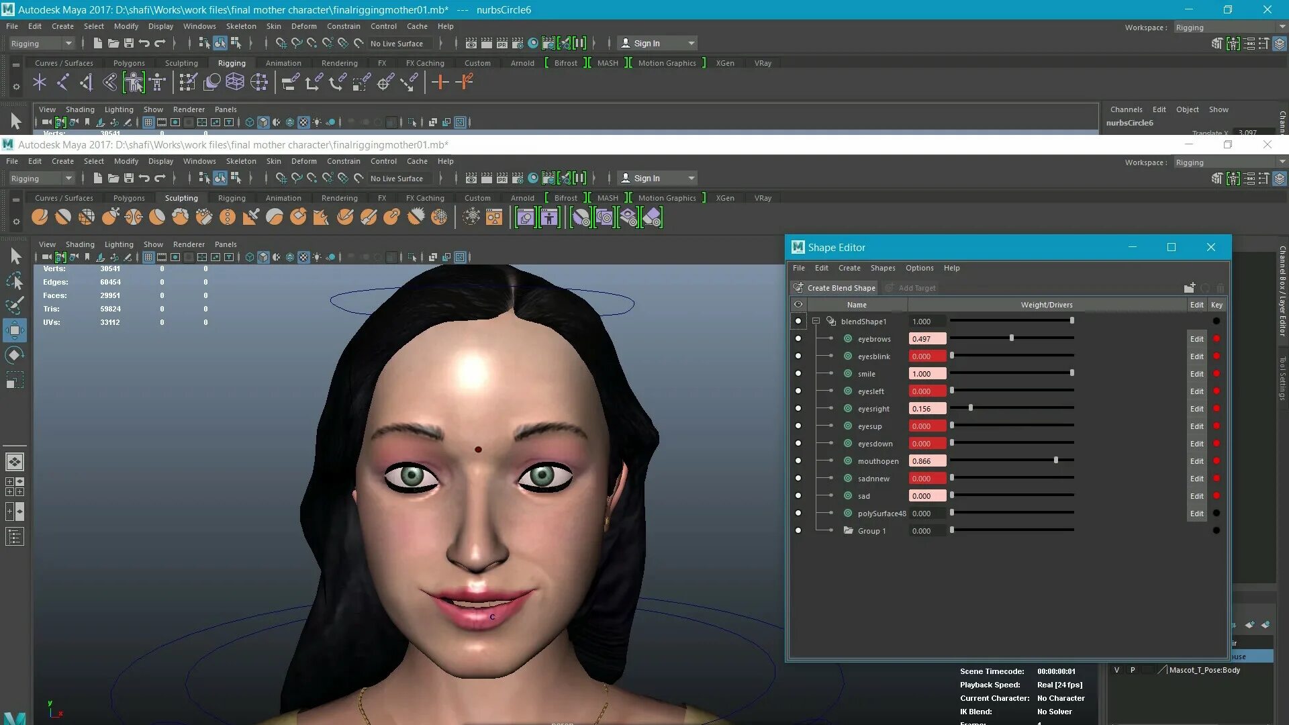
Task: Open the Workspace Rigging dropdown
Action: (x=1229, y=162)
